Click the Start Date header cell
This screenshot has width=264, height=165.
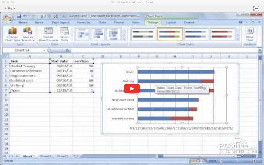click(x=61, y=61)
